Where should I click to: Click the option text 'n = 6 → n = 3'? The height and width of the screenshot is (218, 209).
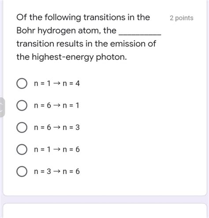57,127
